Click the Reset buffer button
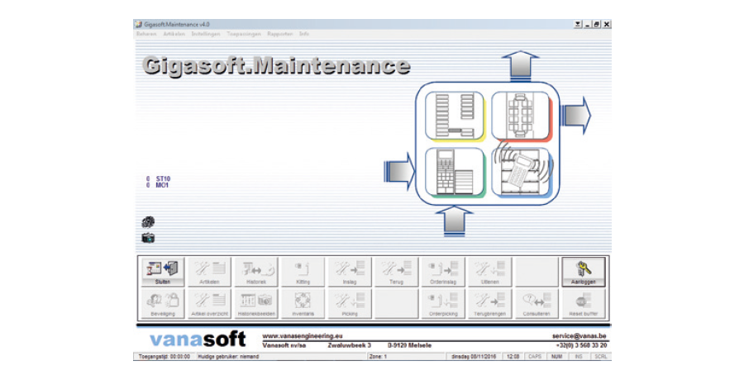This screenshot has height=380, width=744. pos(583,304)
